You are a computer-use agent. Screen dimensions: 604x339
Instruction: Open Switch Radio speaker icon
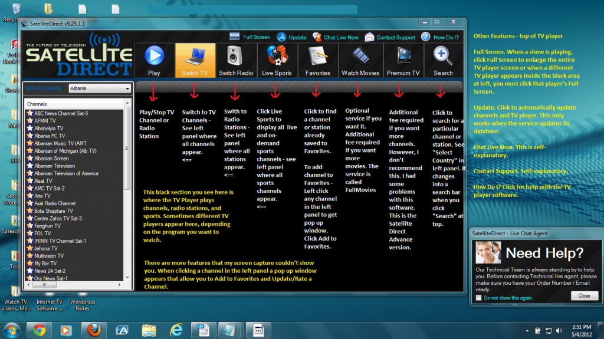pos(234,56)
